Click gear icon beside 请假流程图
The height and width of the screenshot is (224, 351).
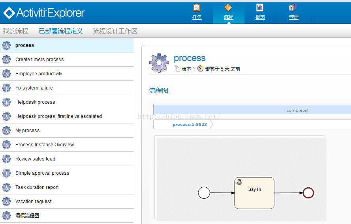coord(6,215)
